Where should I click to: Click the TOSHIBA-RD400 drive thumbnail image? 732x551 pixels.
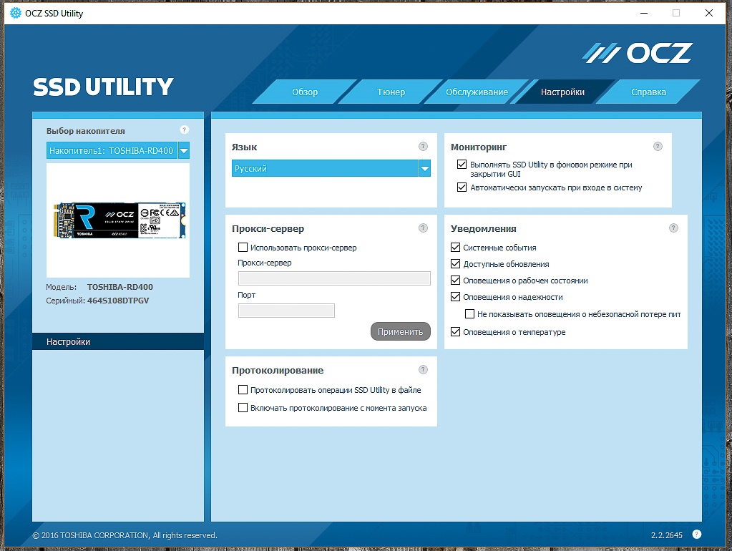pos(117,220)
